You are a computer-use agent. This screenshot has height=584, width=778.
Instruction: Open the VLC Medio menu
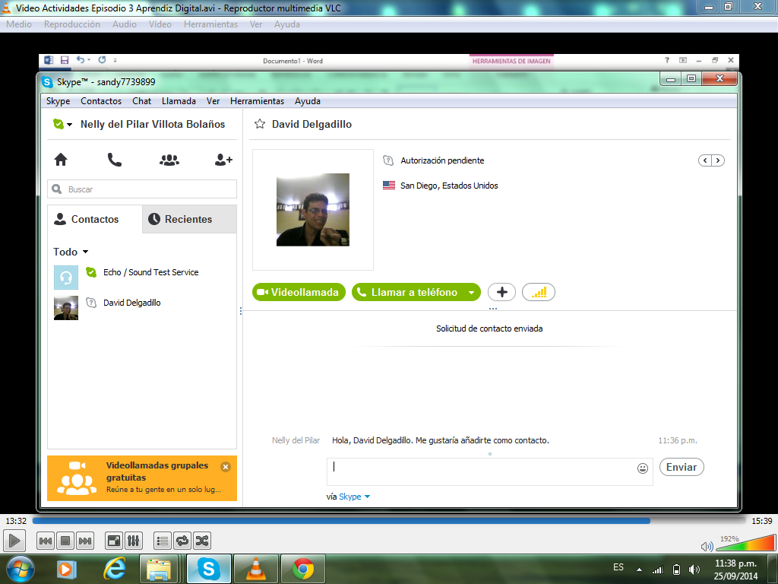tap(19, 24)
